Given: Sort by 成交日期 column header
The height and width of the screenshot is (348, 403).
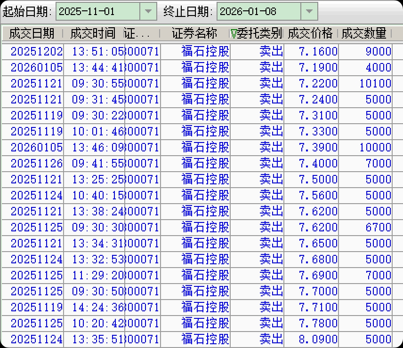Looking at the screenshot, I should click(x=32, y=33).
